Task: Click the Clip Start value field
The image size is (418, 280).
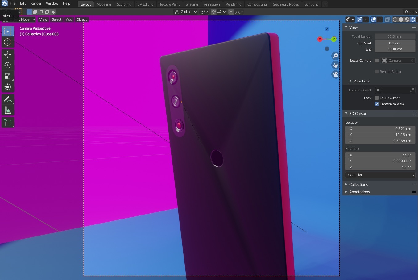Action: [x=395, y=43]
